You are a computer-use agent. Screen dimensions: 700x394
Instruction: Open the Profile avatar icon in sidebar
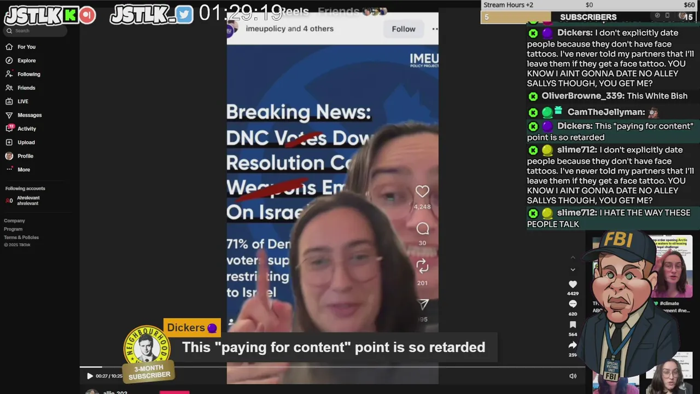coord(9,156)
